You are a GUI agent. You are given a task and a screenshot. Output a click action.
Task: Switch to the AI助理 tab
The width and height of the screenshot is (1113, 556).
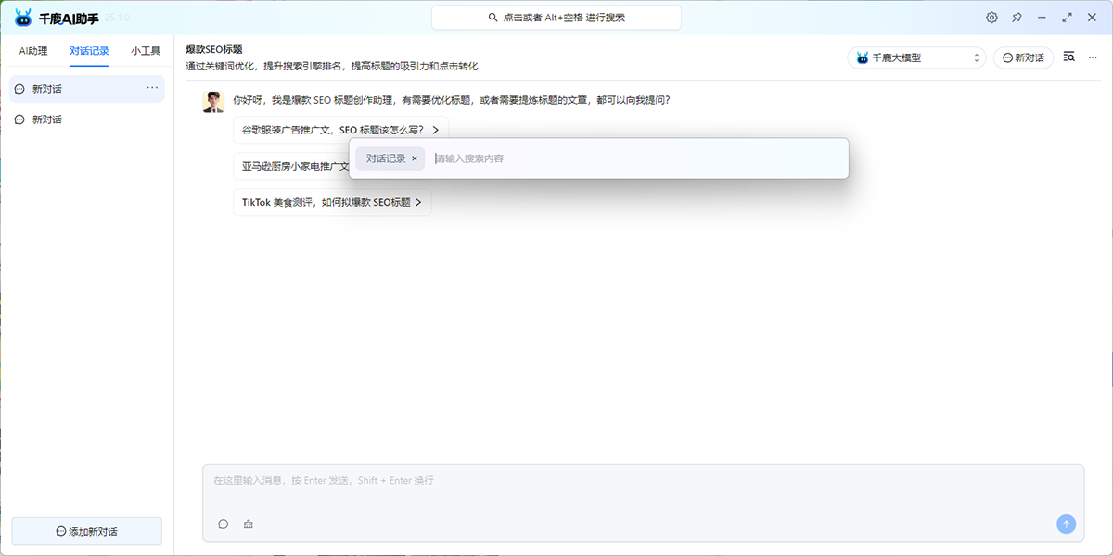[x=32, y=51]
